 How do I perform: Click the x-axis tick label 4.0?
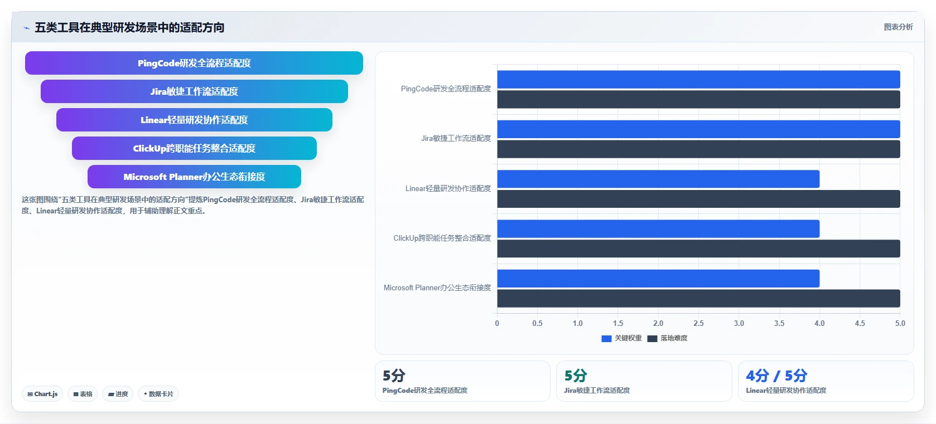[819, 323]
